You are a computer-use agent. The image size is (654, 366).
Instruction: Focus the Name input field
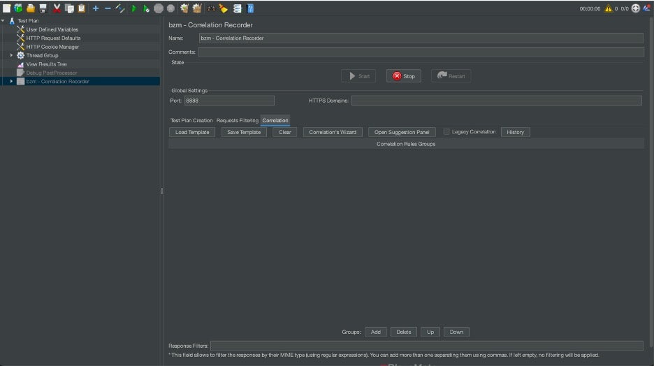click(421, 38)
